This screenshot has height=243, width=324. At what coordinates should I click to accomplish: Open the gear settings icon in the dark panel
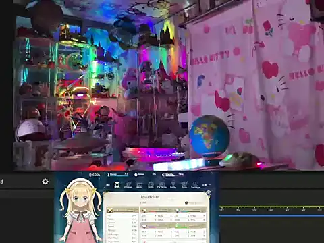[45, 182]
